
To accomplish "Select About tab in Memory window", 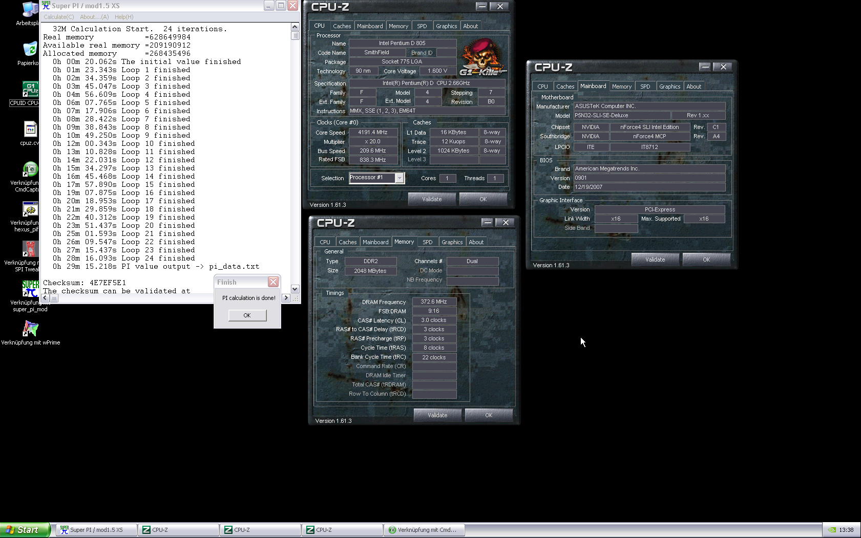I will point(476,242).
